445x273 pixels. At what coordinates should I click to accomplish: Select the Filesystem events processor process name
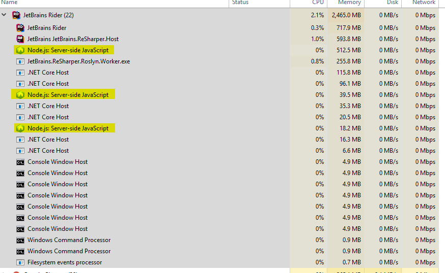click(65, 262)
